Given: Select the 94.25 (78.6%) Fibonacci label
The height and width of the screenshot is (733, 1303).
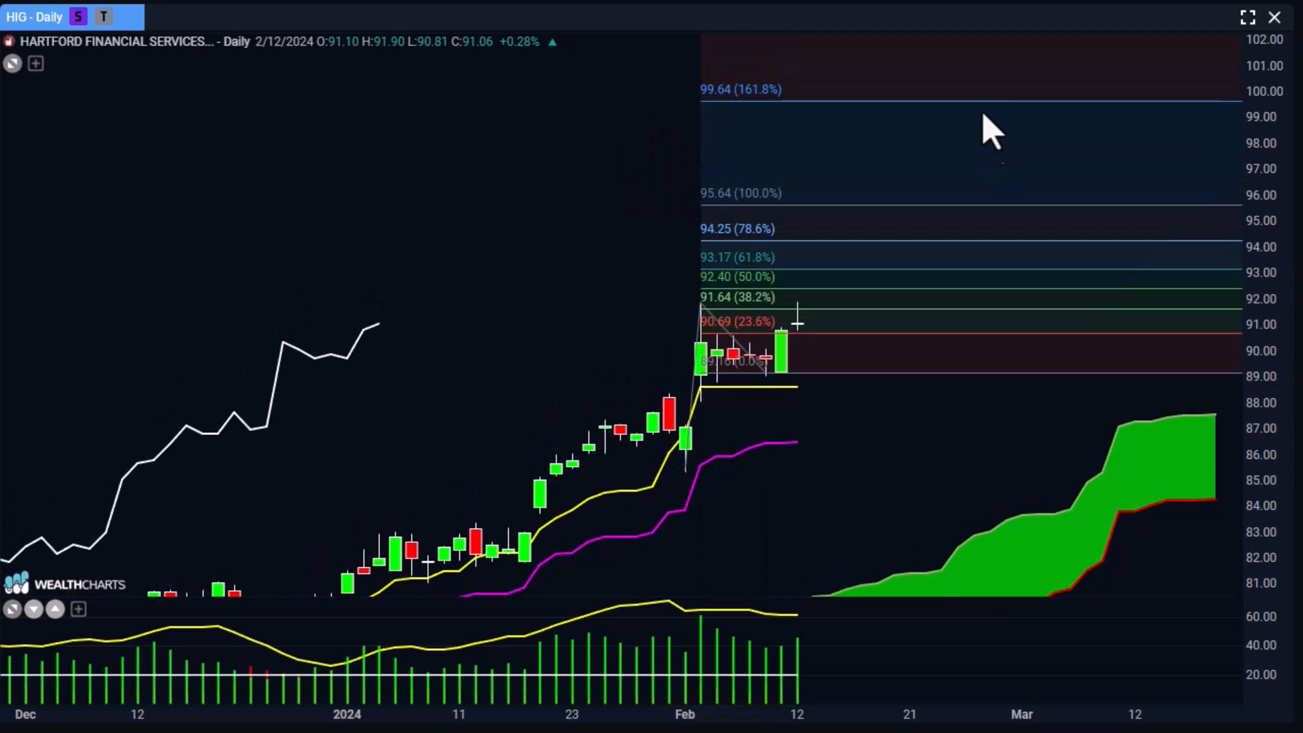Looking at the screenshot, I should click(738, 229).
